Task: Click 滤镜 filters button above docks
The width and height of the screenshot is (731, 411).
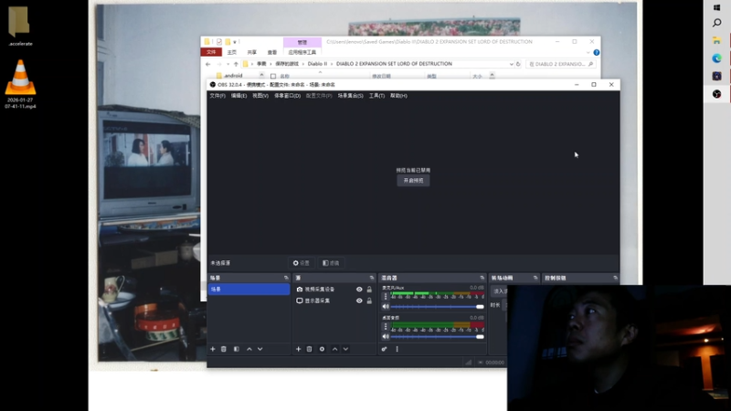Action: pyautogui.click(x=331, y=263)
